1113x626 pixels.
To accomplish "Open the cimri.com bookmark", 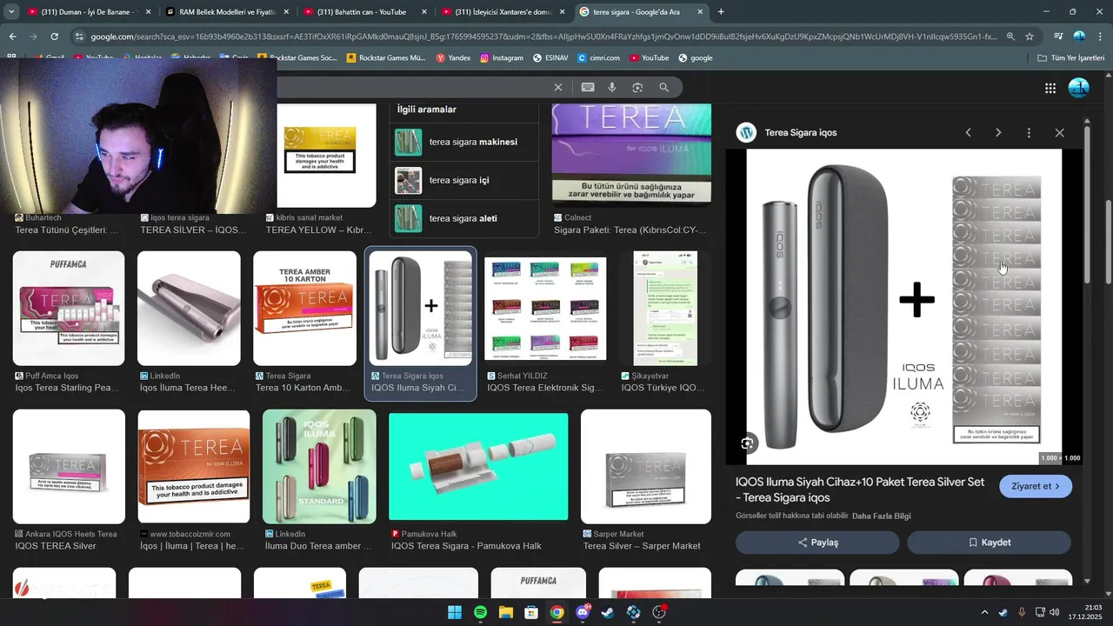I will [x=599, y=57].
